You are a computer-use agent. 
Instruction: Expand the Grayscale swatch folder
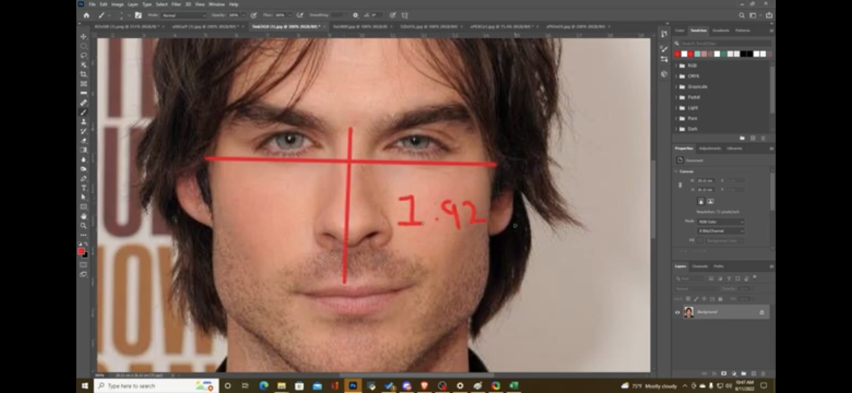676,87
